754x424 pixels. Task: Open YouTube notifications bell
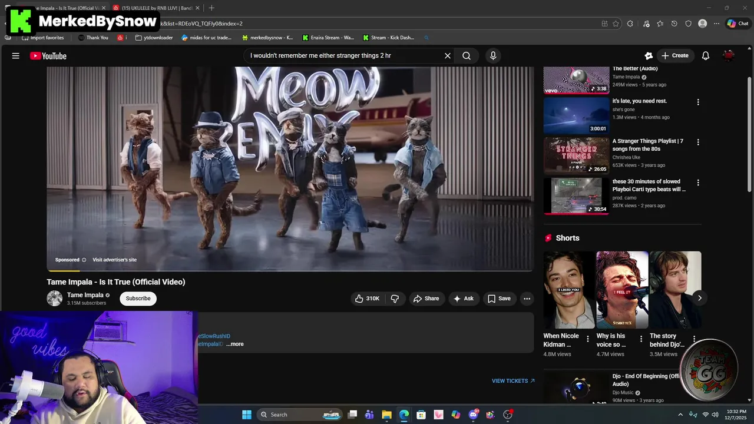point(706,56)
